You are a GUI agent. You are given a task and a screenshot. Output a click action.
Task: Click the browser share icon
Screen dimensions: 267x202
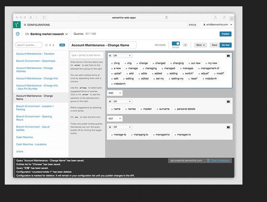(215, 17)
